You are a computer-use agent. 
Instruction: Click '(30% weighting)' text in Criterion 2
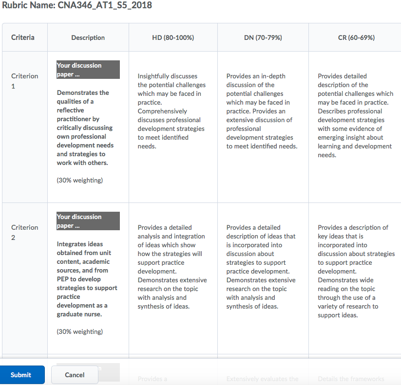(x=79, y=331)
